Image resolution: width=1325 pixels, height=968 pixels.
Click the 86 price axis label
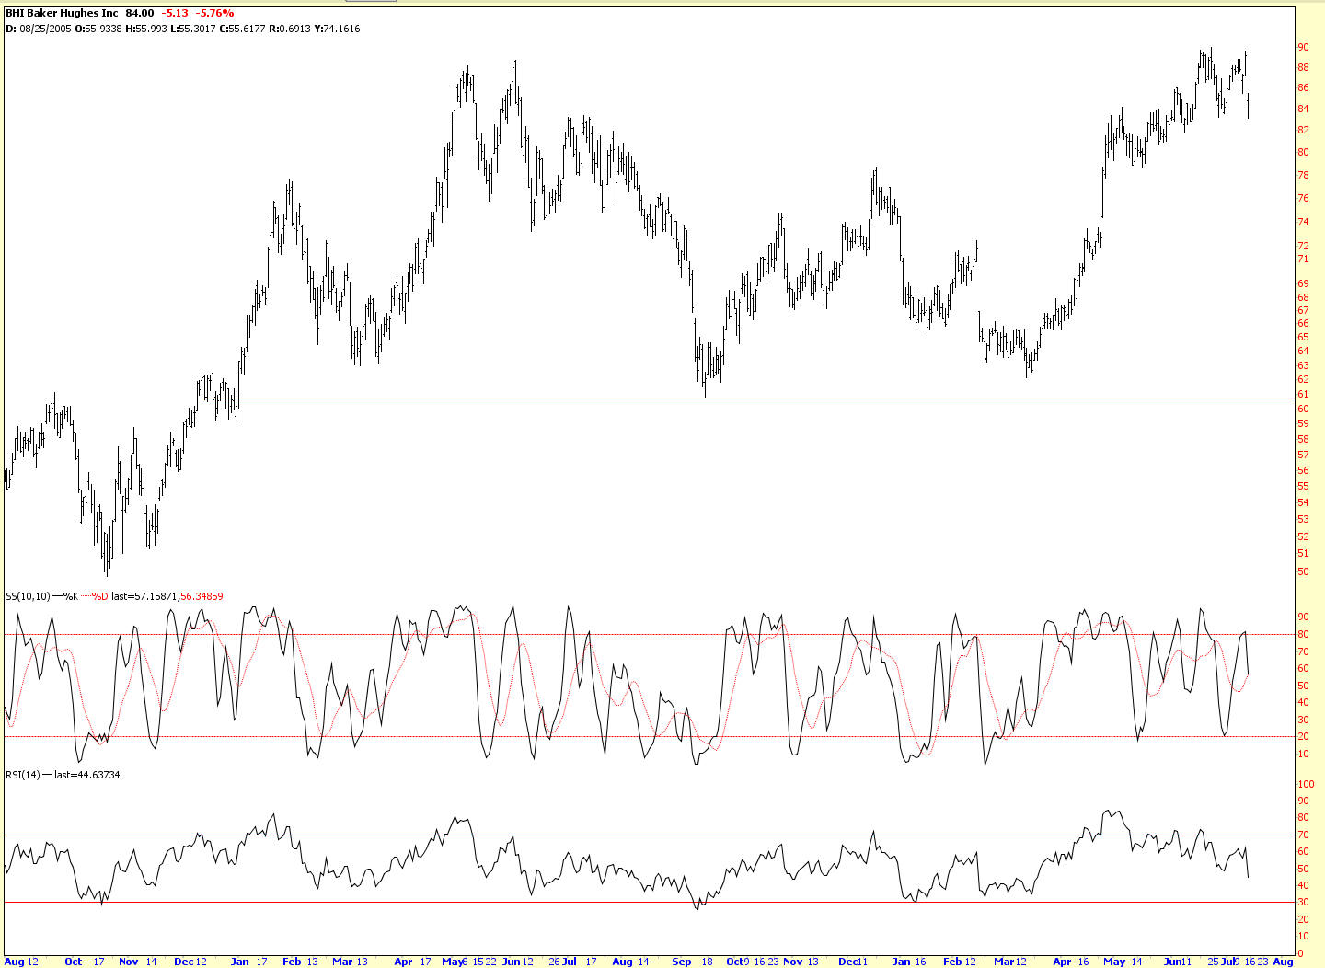1303,88
